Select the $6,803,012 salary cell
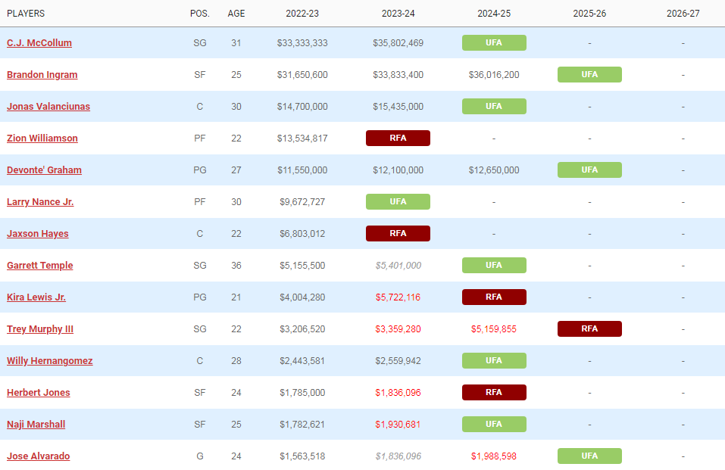This screenshot has height=470, width=725. click(302, 234)
